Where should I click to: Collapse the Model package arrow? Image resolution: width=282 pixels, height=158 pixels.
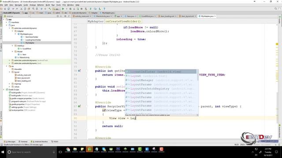[x=13, y=52]
